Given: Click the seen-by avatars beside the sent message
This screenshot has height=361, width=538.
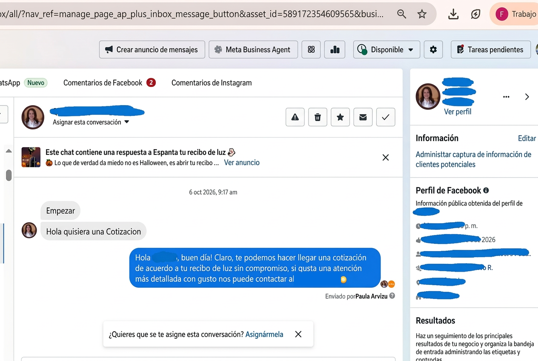Looking at the screenshot, I should 388,284.
